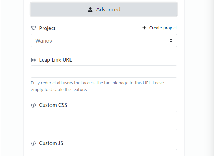The width and height of the screenshot is (214, 156).
Task: Click the user icon on Advanced button
Action: [x=90, y=10]
